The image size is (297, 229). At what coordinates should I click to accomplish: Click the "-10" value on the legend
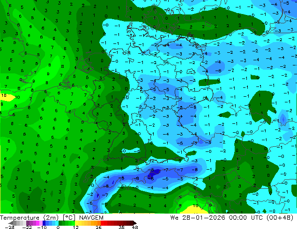coord(42,227)
